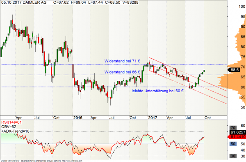Click the red 61.4419 RSI value tag
The image size is (246, 162).
237,137
